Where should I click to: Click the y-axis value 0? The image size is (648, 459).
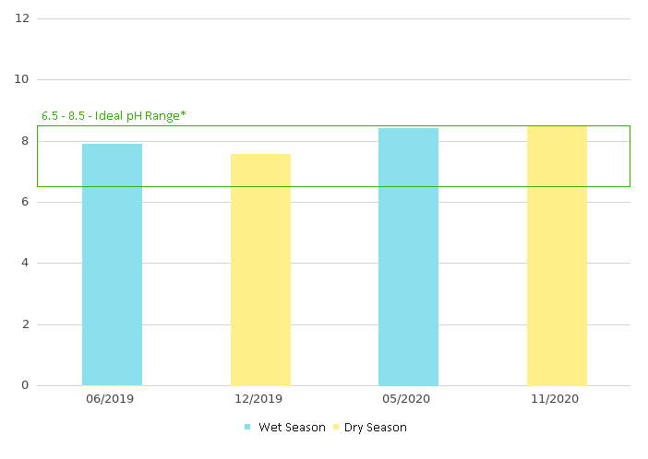tap(25, 385)
